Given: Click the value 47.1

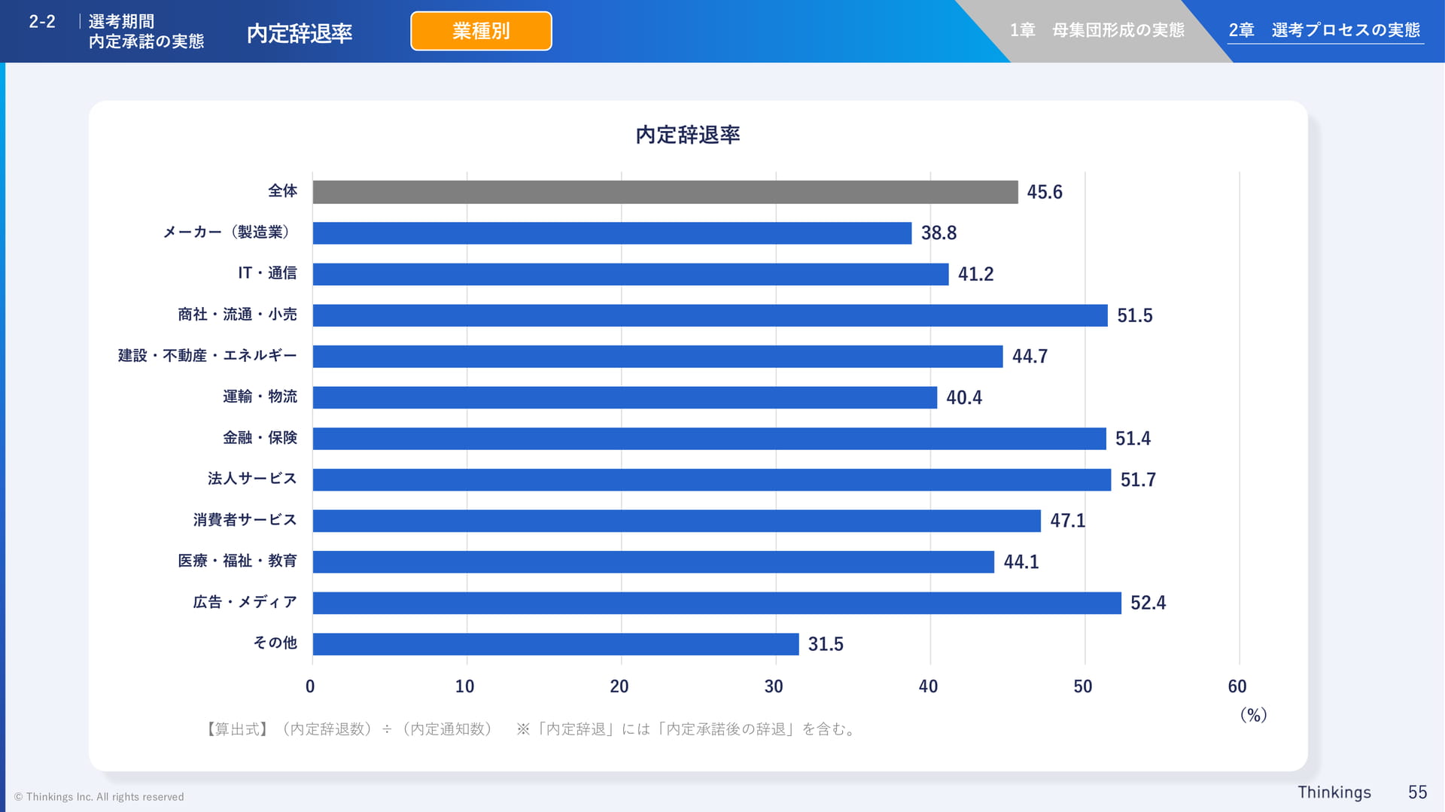Looking at the screenshot, I should (x=1068, y=521).
